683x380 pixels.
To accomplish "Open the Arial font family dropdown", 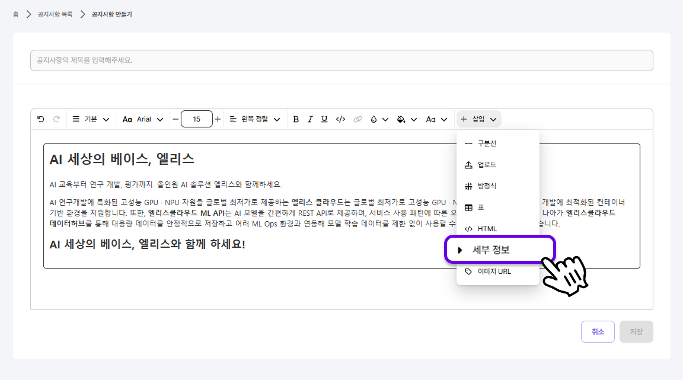I will point(143,119).
